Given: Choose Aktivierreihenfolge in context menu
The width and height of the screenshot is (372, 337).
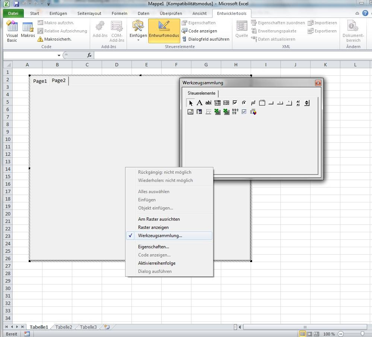Looking at the screenshot, I should point(169,263).
